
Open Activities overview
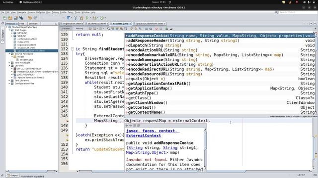(x=8, y=2)
